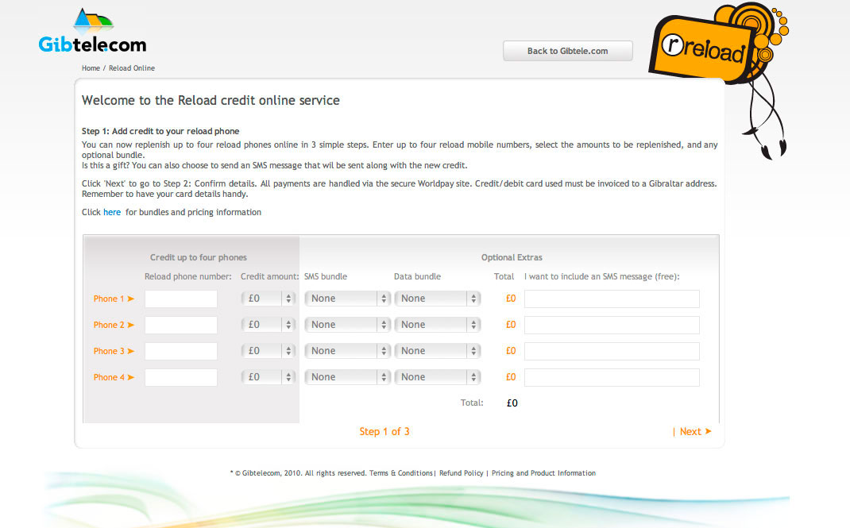Click the Gibtelecom logo

click(93, 30)
